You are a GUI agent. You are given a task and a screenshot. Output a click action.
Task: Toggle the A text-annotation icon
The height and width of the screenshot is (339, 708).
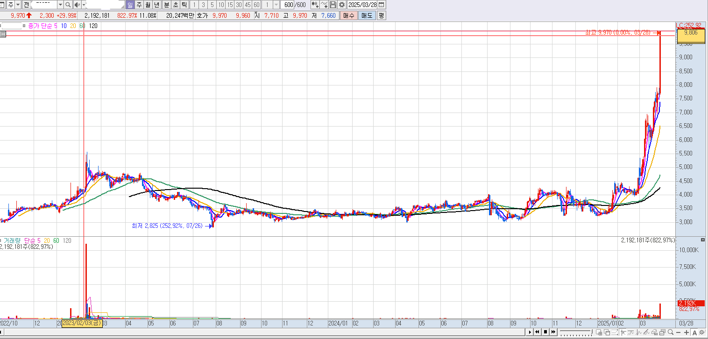[x=694, y=332]
